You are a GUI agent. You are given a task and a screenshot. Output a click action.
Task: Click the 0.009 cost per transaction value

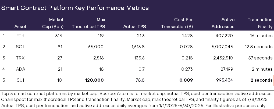(187, 80)
